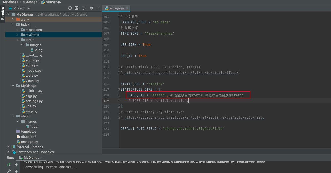Expand External Libraries node

click(x=8, y=147)
